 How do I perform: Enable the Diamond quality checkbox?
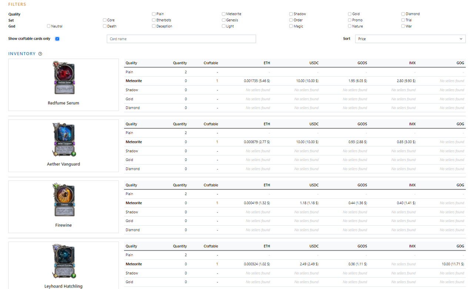pyautogui.click(x=403, y=14)
